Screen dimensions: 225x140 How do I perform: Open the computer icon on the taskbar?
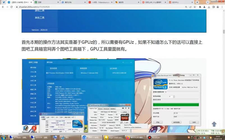(55, 137)
